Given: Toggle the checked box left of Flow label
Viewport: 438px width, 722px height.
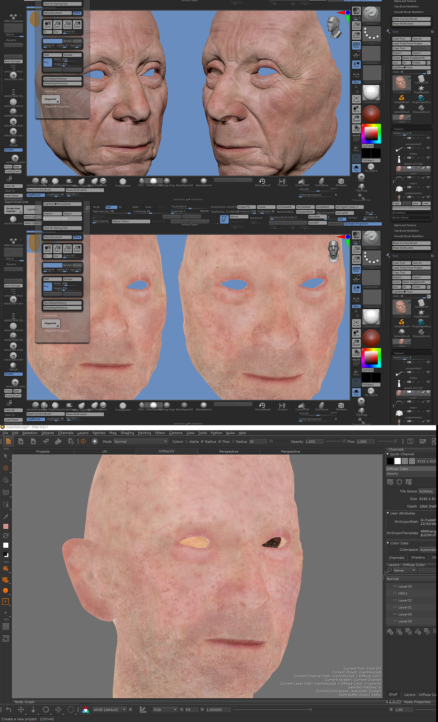Looking at the screenshot, I should point(219,442).
